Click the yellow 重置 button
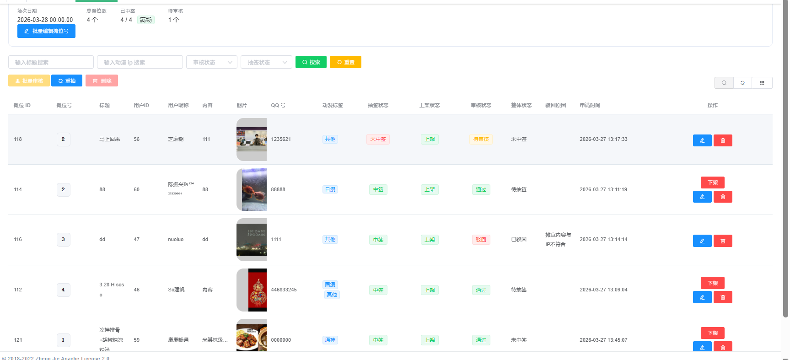Viewport: 790px width, 360px height. 345,62
